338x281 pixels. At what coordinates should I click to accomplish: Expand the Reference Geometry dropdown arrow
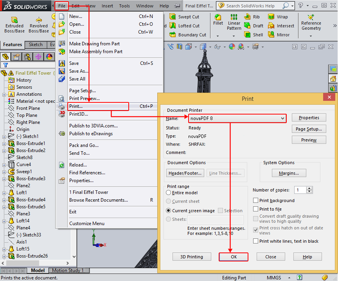click(311, 36)
